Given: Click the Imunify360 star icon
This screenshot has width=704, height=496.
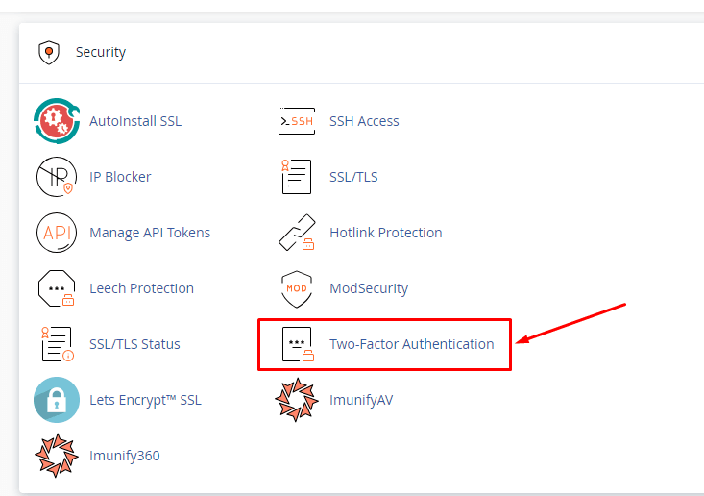Looking at the screenshot, I should [57, 455].
